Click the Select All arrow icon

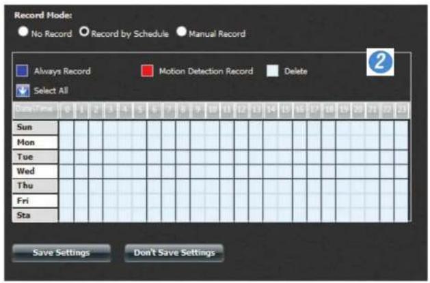tap(23, 91)
